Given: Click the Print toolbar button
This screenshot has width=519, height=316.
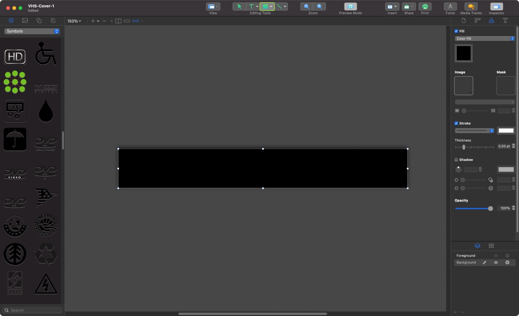Looking at the screenshot, I should (425, 6).
